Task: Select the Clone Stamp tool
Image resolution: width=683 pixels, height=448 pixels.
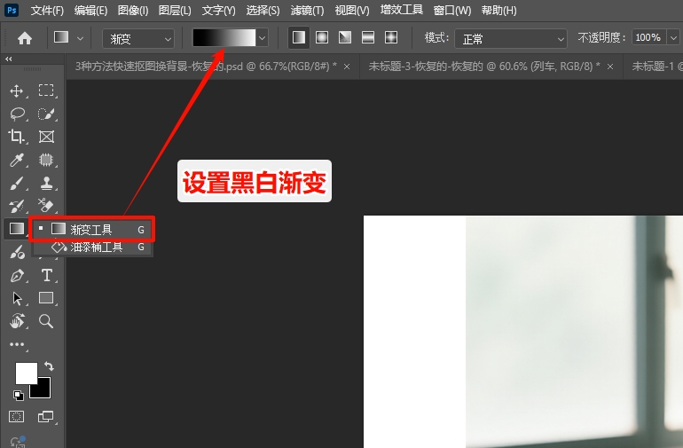Action: pyautogui.click(x=46, y=183)
